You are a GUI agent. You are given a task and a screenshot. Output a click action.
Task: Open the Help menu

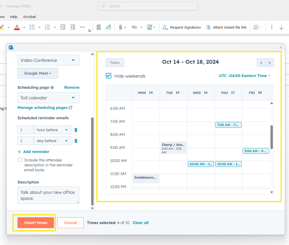pos(14,17)
